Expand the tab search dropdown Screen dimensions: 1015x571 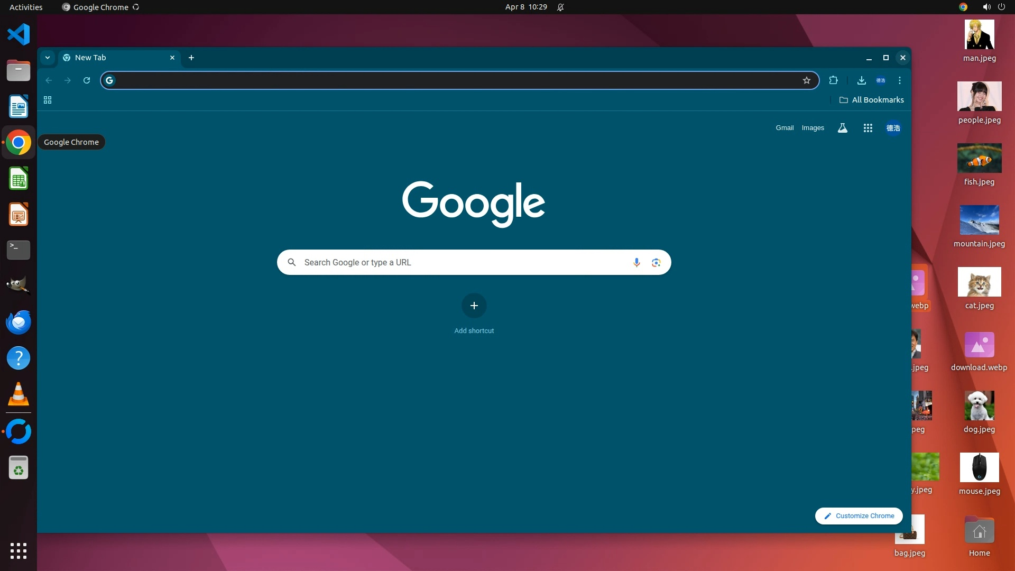[x=48, y=58]
